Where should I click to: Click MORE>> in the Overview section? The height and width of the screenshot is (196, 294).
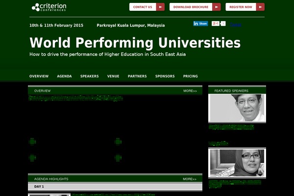tap(190, 91)
